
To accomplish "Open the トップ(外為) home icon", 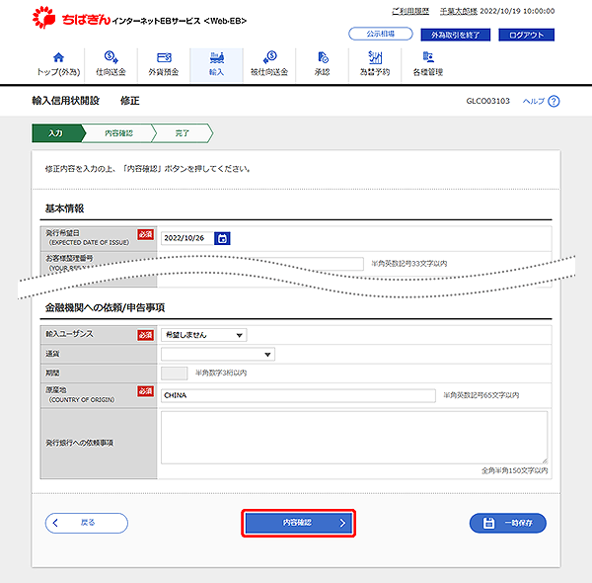I will click(58, 57).
